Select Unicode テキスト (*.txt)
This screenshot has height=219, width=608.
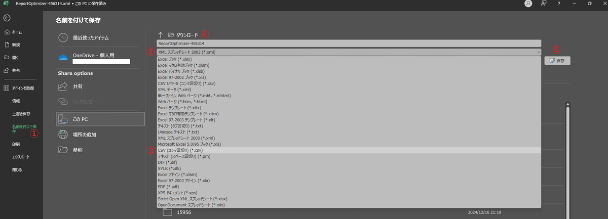tap(348, 132)
